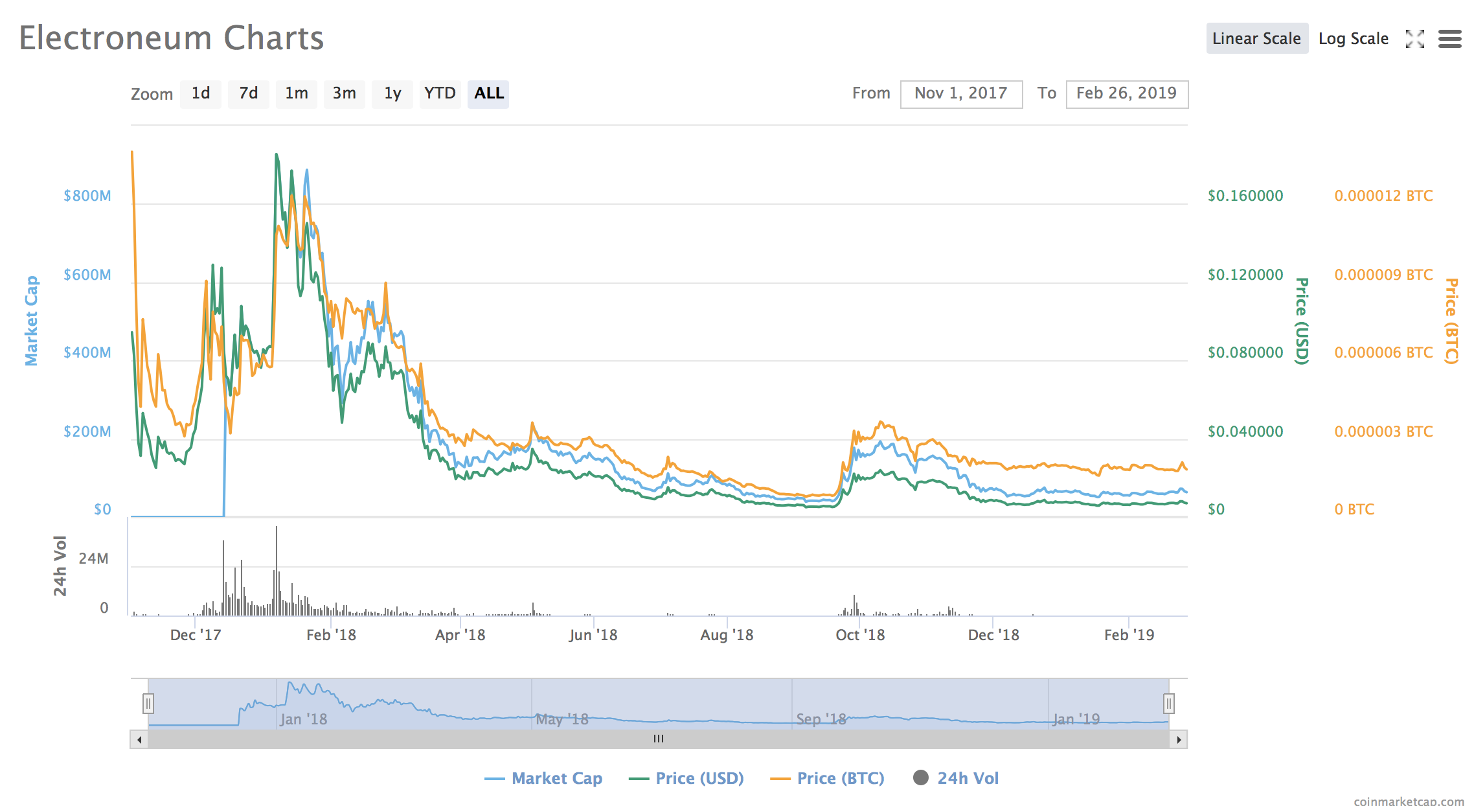The image size is (1474, 806).
Task: Select the ALL zoom option
Action: point(488,94)
